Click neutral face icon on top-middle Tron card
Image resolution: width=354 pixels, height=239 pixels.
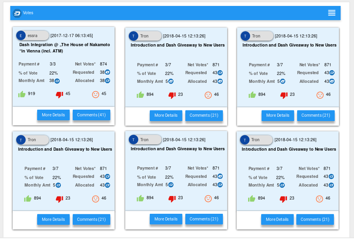(208, 95)
